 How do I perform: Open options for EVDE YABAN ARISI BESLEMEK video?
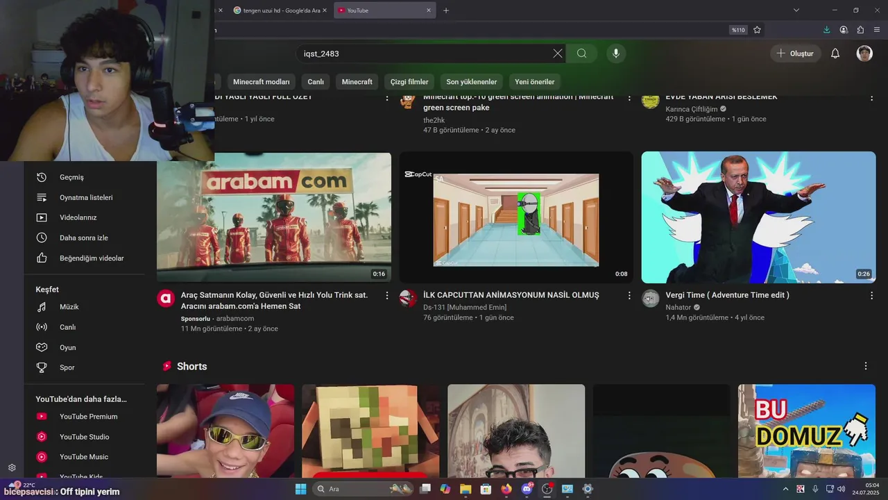(x=871, y=98)
